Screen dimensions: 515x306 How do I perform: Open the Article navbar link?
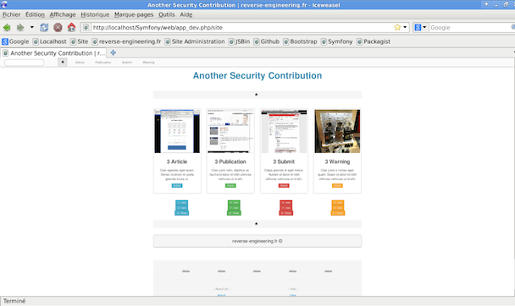[x=80, y=63]
